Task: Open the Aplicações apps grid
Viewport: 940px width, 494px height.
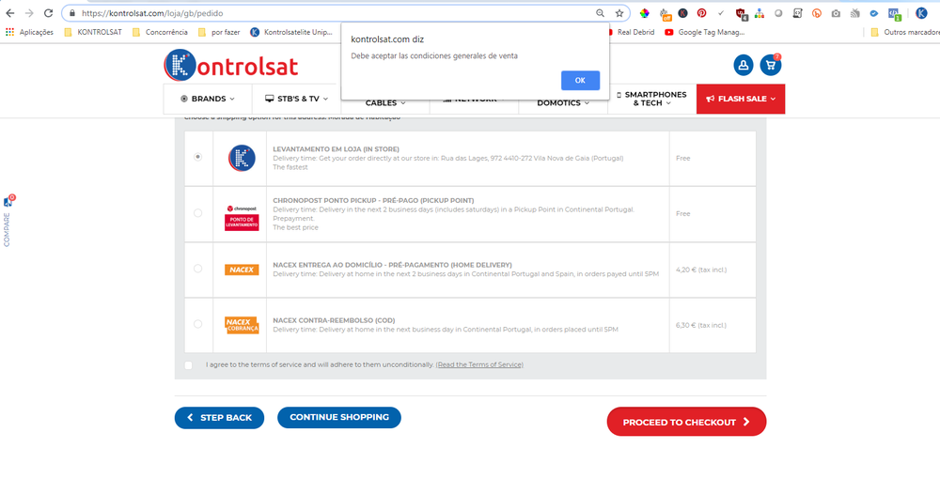Action: tap(29, 32)
